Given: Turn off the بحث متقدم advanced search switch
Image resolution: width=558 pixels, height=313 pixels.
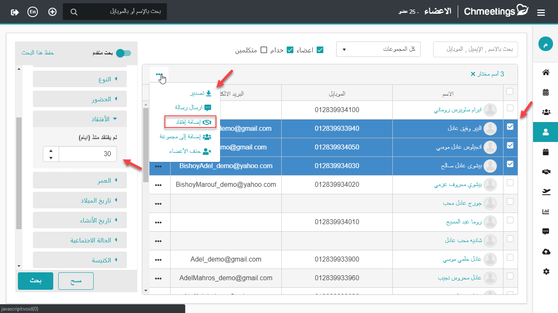Looking at the screenshot, I should click(x=124, y=53).
